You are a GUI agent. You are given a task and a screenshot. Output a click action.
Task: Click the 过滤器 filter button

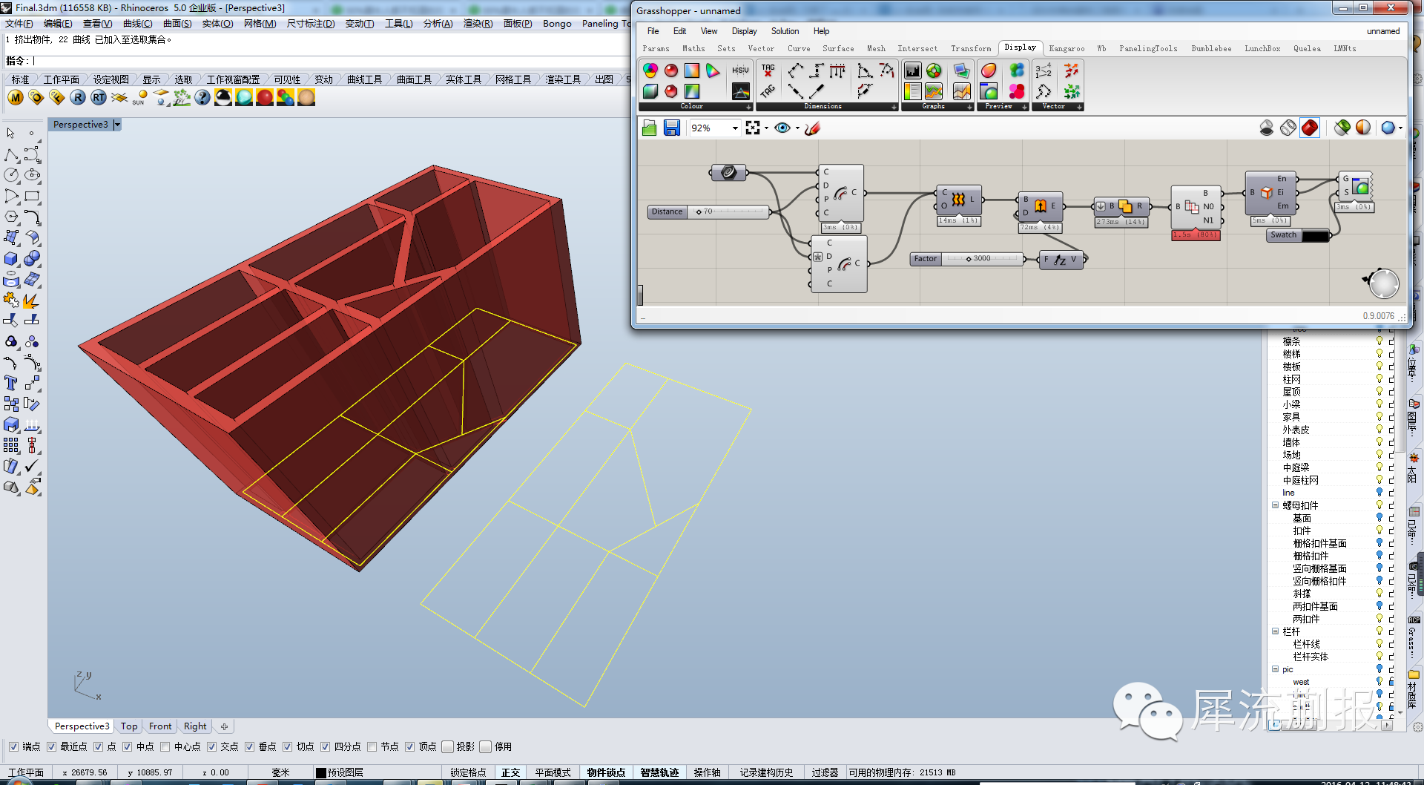(825, 772)
